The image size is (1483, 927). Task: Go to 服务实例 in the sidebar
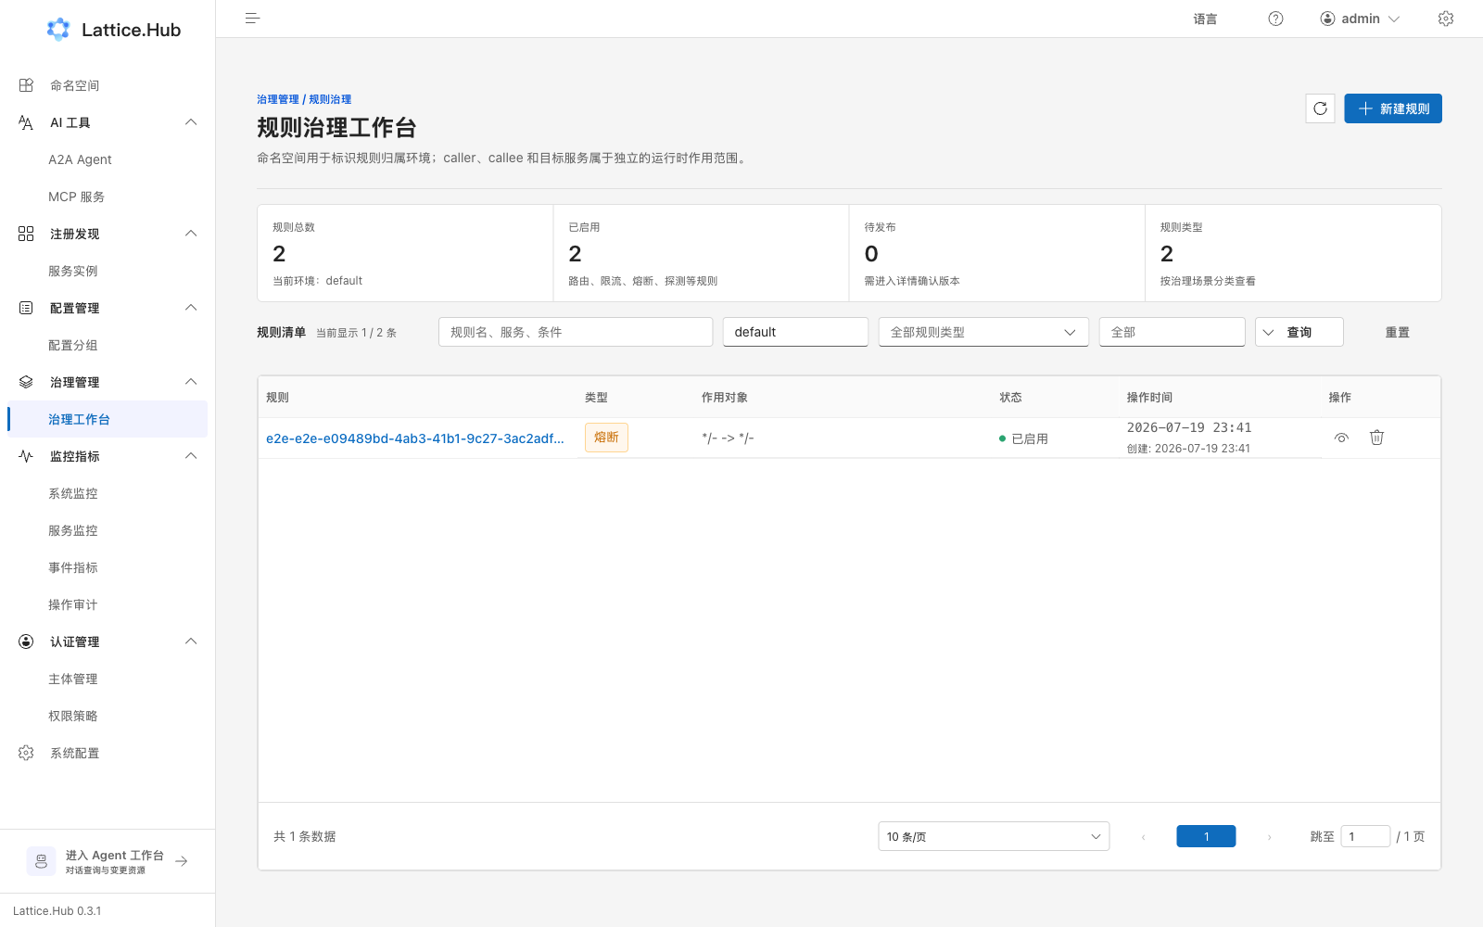point(108,271)
